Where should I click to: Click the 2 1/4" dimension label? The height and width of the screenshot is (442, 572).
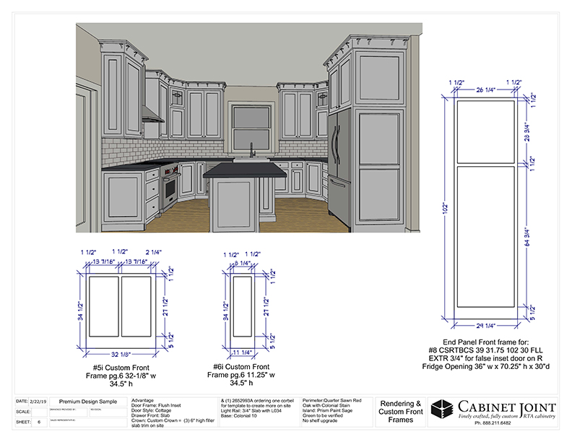point(154,252)
